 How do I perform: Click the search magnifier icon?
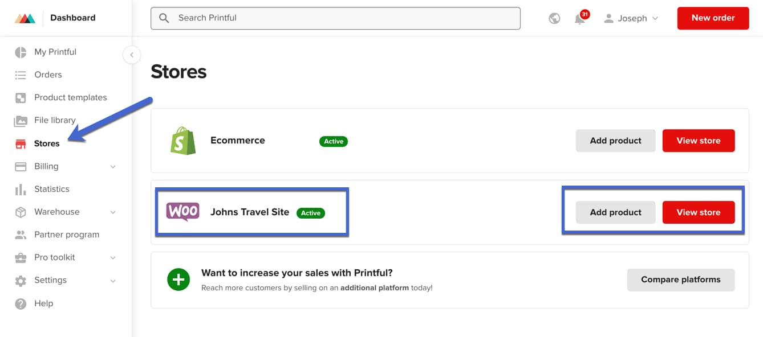(164, 18)
